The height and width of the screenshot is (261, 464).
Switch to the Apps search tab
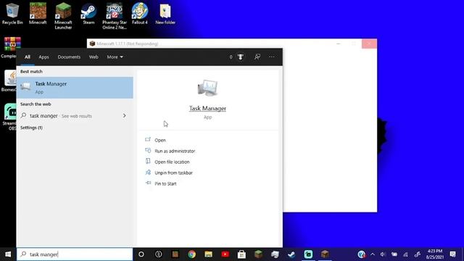coord(43,57)
